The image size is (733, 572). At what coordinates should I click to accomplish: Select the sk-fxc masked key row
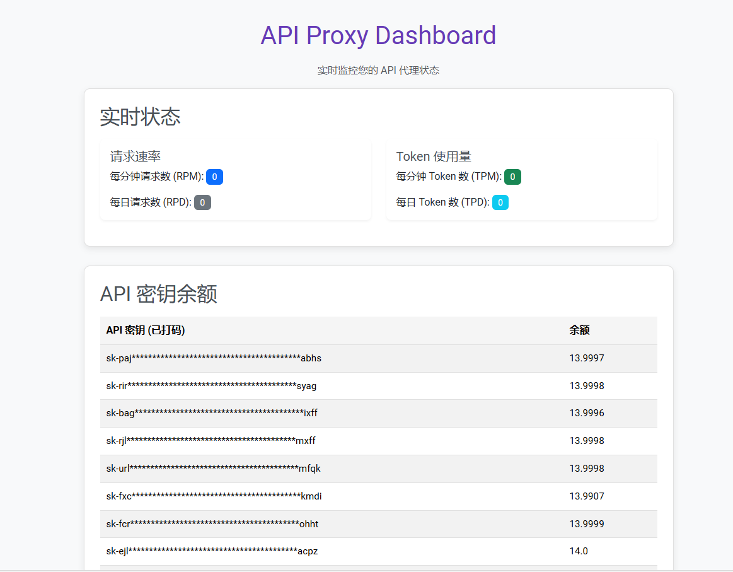[x=214, y=496]
